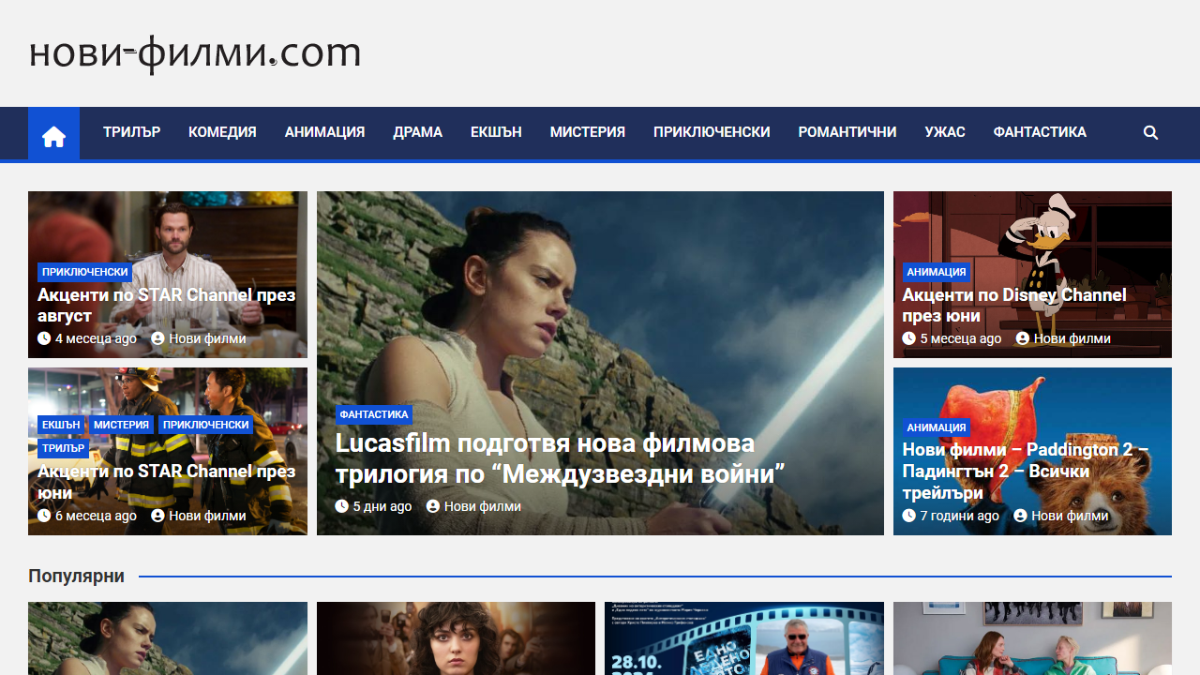Click clock icon beside '5 дни ago'
1200x675 pixels.
[x=342, y=506]
